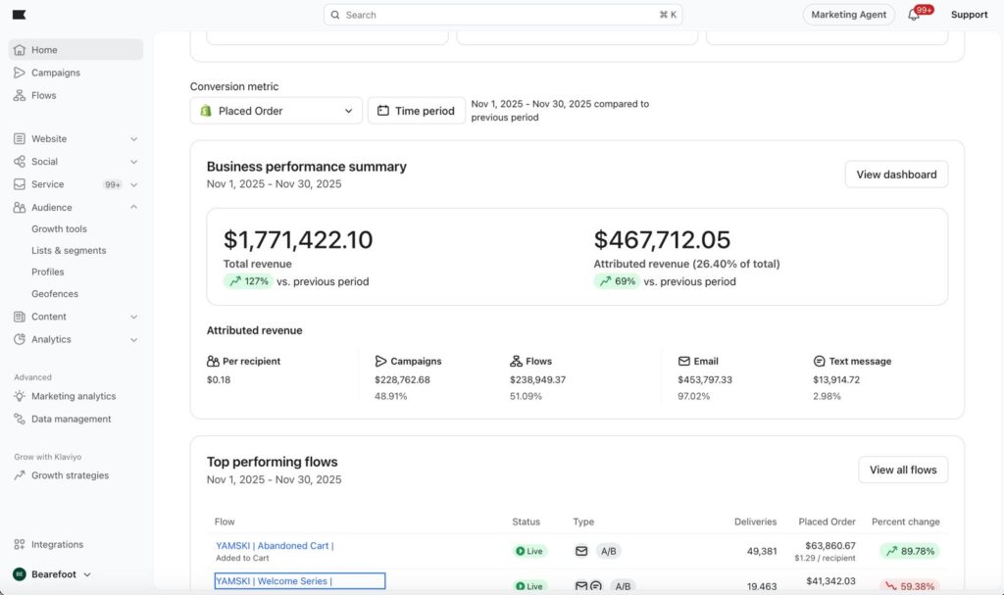Click the Klaviyo flag logo icon
The width and height of the screenshot is (1004, 595).
[x=20, y=15]
